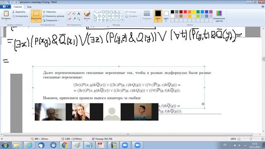Viewport: 265px width, 149px height.
Task: Pick the green color swatch
Action: [x=198, y=12]
